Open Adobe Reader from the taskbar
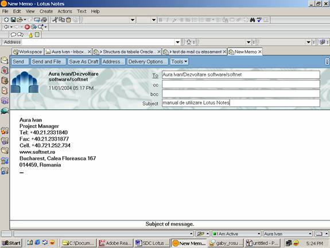 (x=115, y=243)
